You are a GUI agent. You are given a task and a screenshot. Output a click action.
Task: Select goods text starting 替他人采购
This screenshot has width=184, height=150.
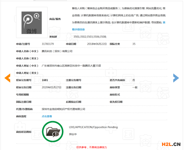click(x=119, y=15)
